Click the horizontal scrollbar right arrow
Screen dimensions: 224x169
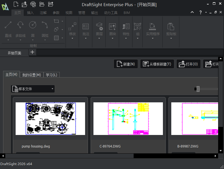click(215, 156)
